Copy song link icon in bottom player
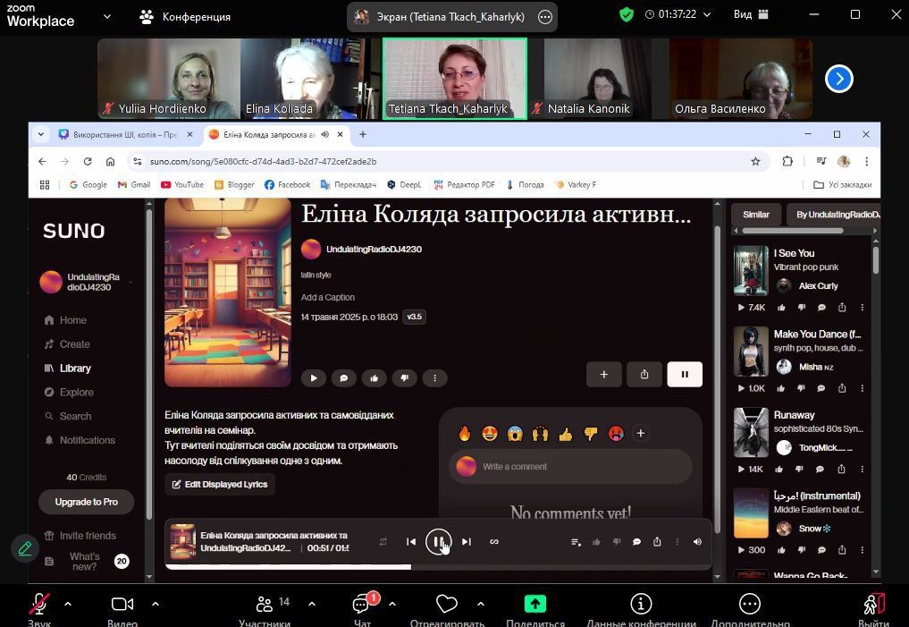This screenshot has height=627, width=909. click(494, 542)
